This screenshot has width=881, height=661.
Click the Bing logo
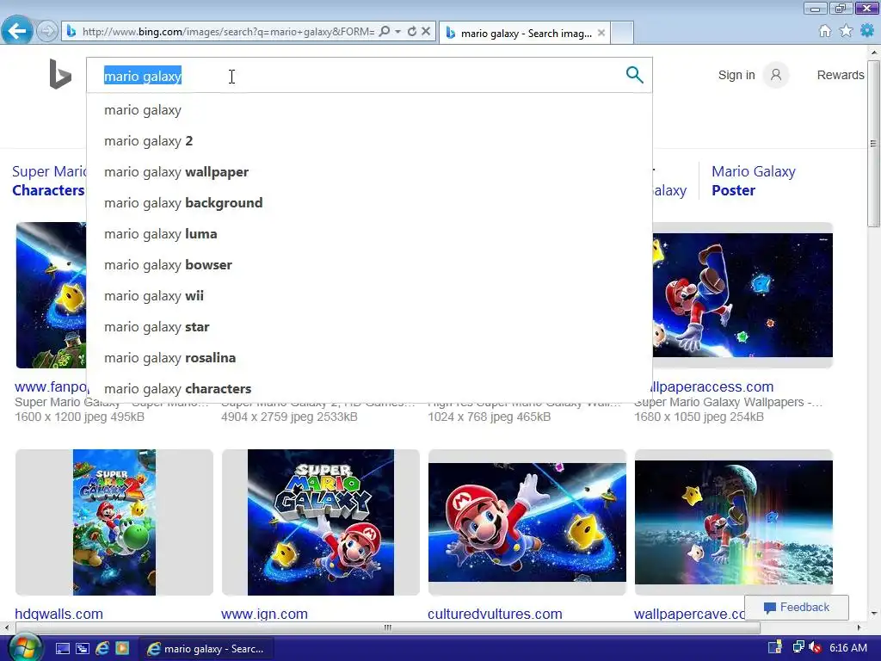tap(60, 74)
